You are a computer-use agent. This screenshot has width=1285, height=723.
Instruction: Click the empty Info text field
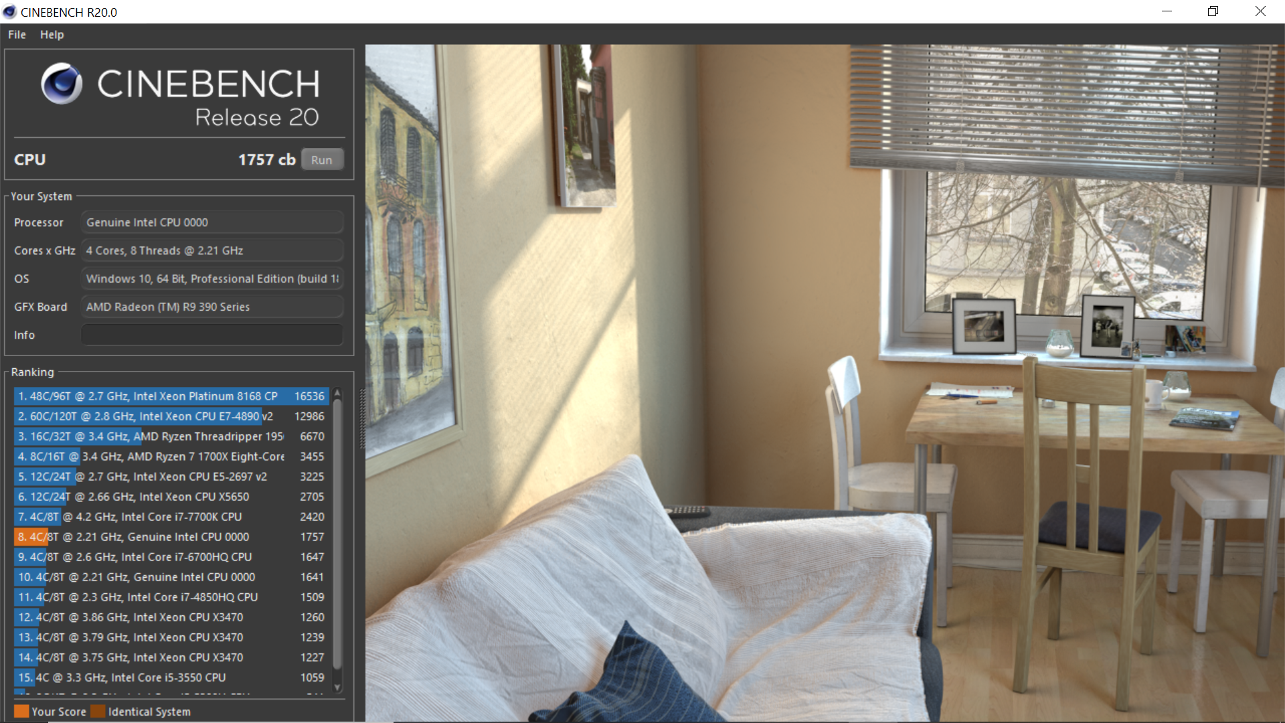tap(211, 335)
